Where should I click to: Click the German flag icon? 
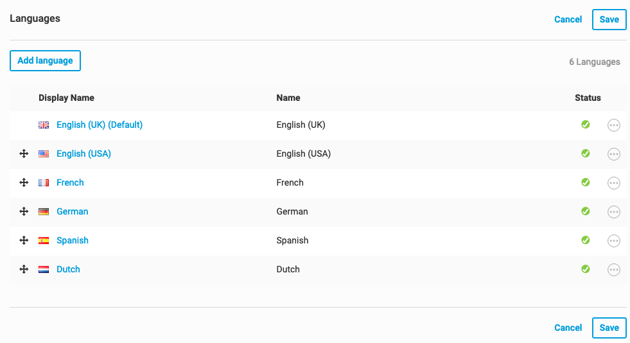(x=44, y=212)
